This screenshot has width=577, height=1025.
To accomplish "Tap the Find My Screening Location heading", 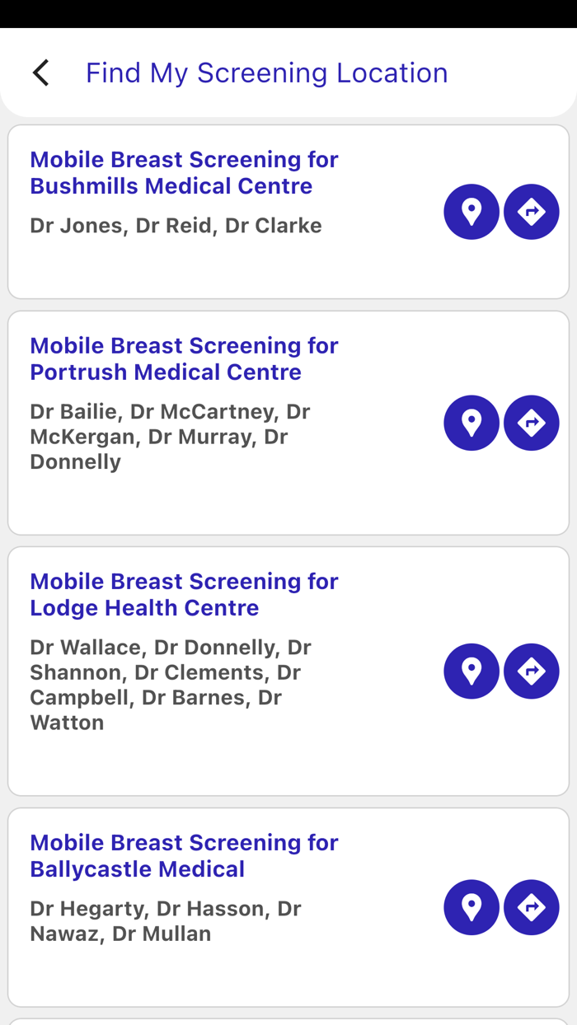I will pos(266,73).
